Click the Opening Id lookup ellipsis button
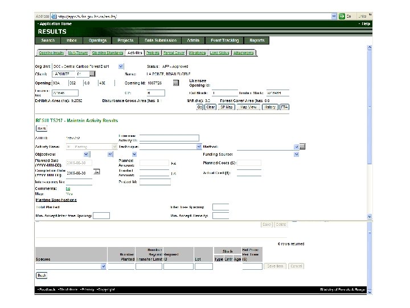 click(x=176, y=83)
